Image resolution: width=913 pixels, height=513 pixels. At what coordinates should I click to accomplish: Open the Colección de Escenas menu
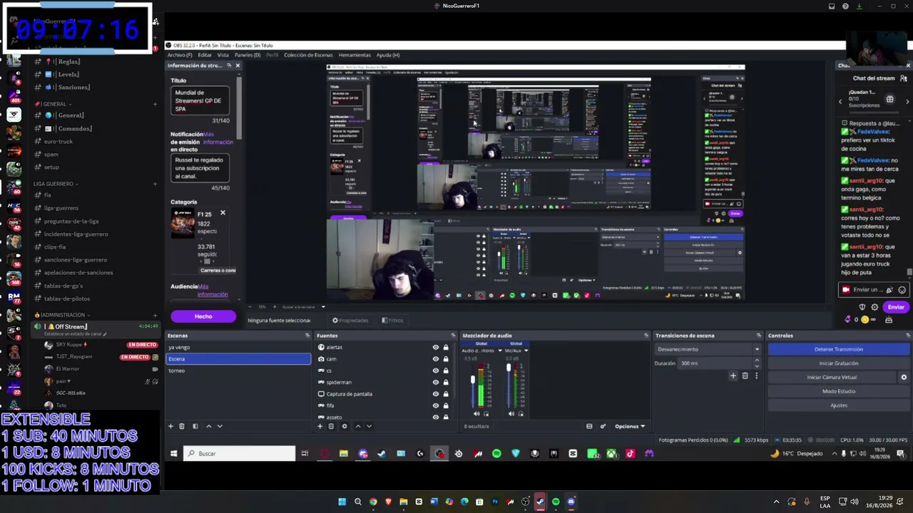(x=308, y=55)
